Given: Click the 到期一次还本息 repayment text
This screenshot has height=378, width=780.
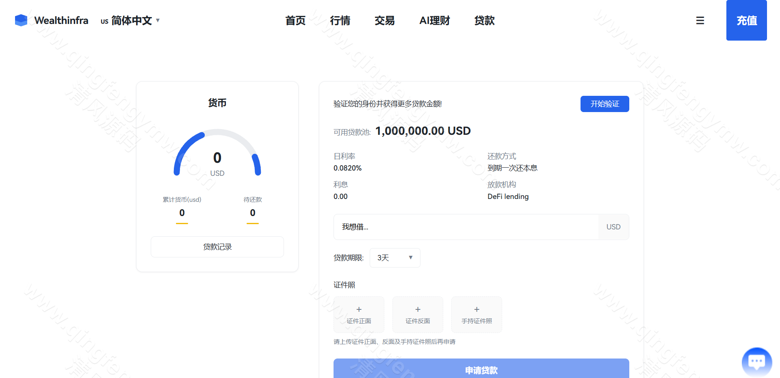Looking at the screenshot, I should pos(512,168).
